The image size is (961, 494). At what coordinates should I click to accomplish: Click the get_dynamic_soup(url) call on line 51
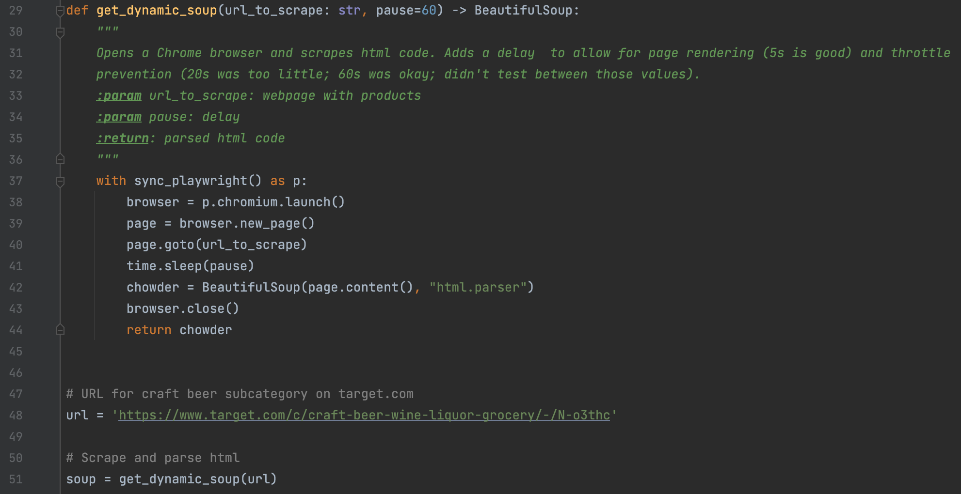pos(198,479)
